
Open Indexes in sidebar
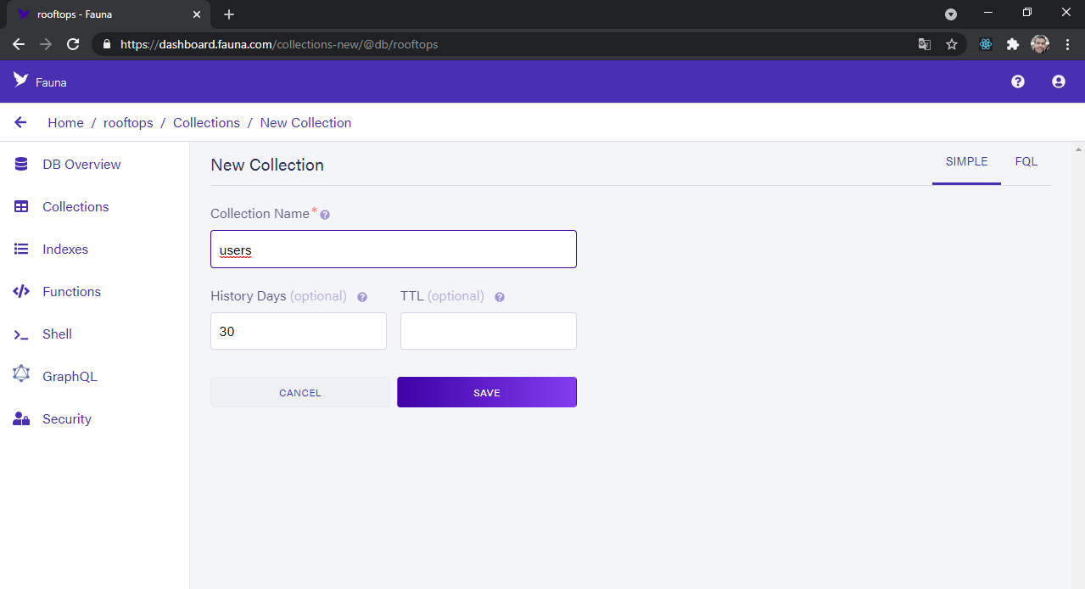pyautogui.click(x=65, y=250)
